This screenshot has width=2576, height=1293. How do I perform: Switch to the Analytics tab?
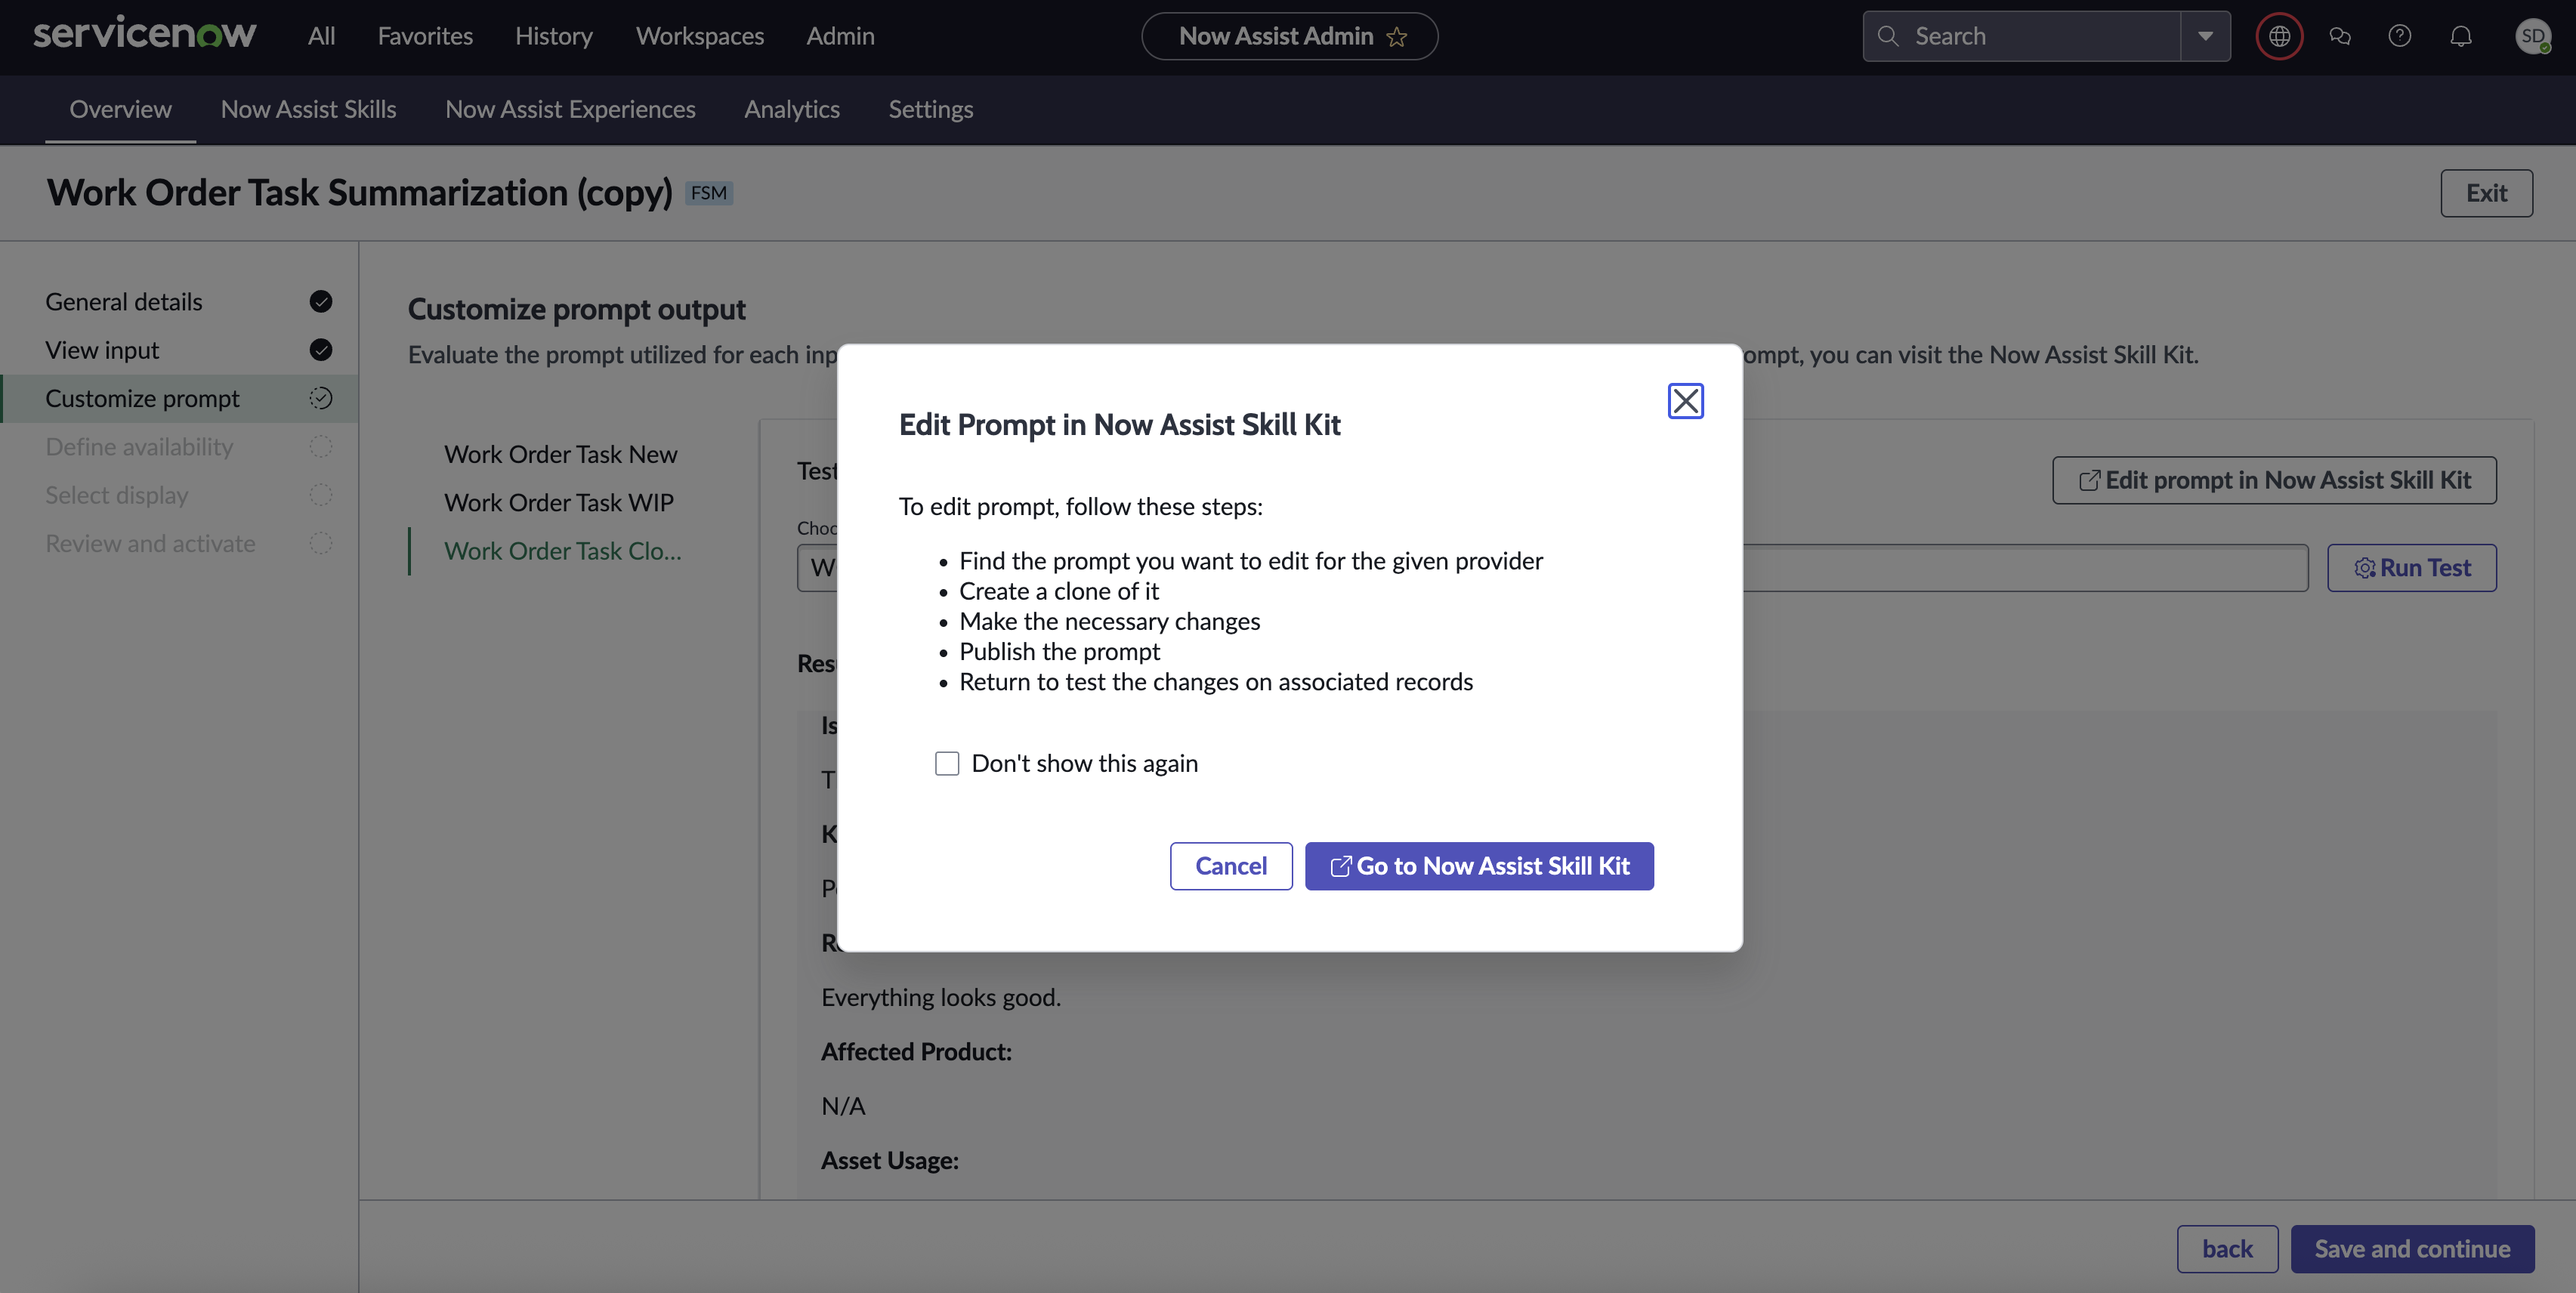click(791, 109)
